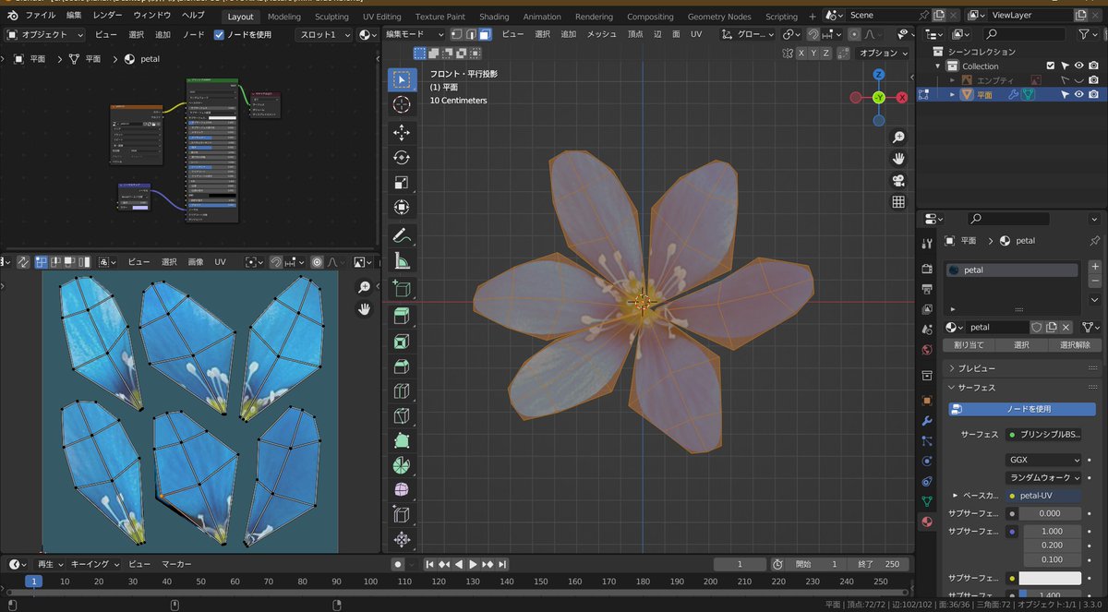Viewport: 1108px width, 612px height.
Task: Enable face select mode in viewport header
Action: click(485, 34)
